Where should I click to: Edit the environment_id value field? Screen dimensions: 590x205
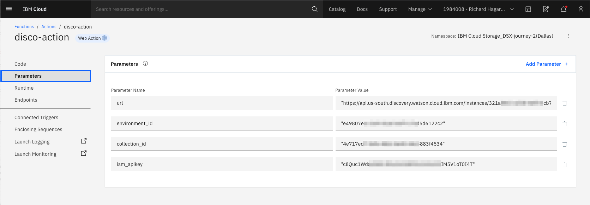click(446, 123)
